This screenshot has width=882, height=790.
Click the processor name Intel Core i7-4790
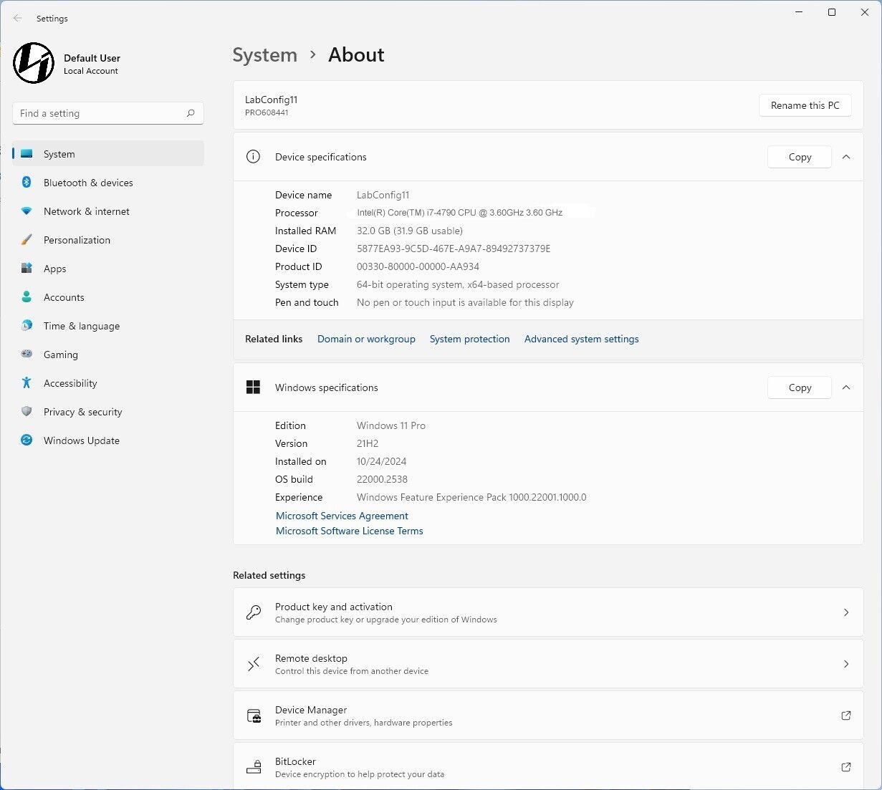[460, 213]
